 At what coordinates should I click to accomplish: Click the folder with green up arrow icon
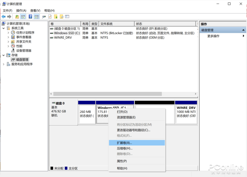point(56,17)
